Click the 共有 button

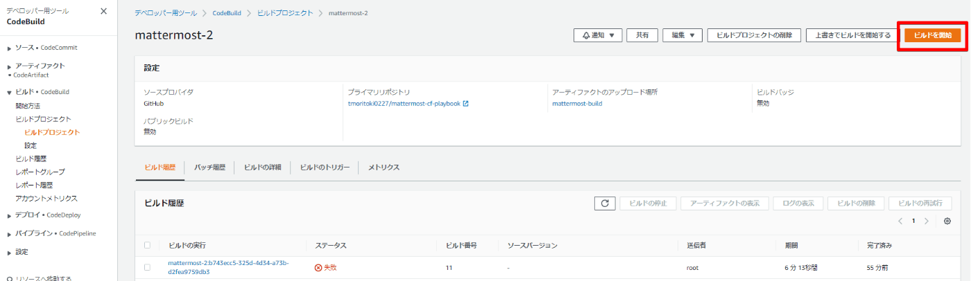[642, 35]
